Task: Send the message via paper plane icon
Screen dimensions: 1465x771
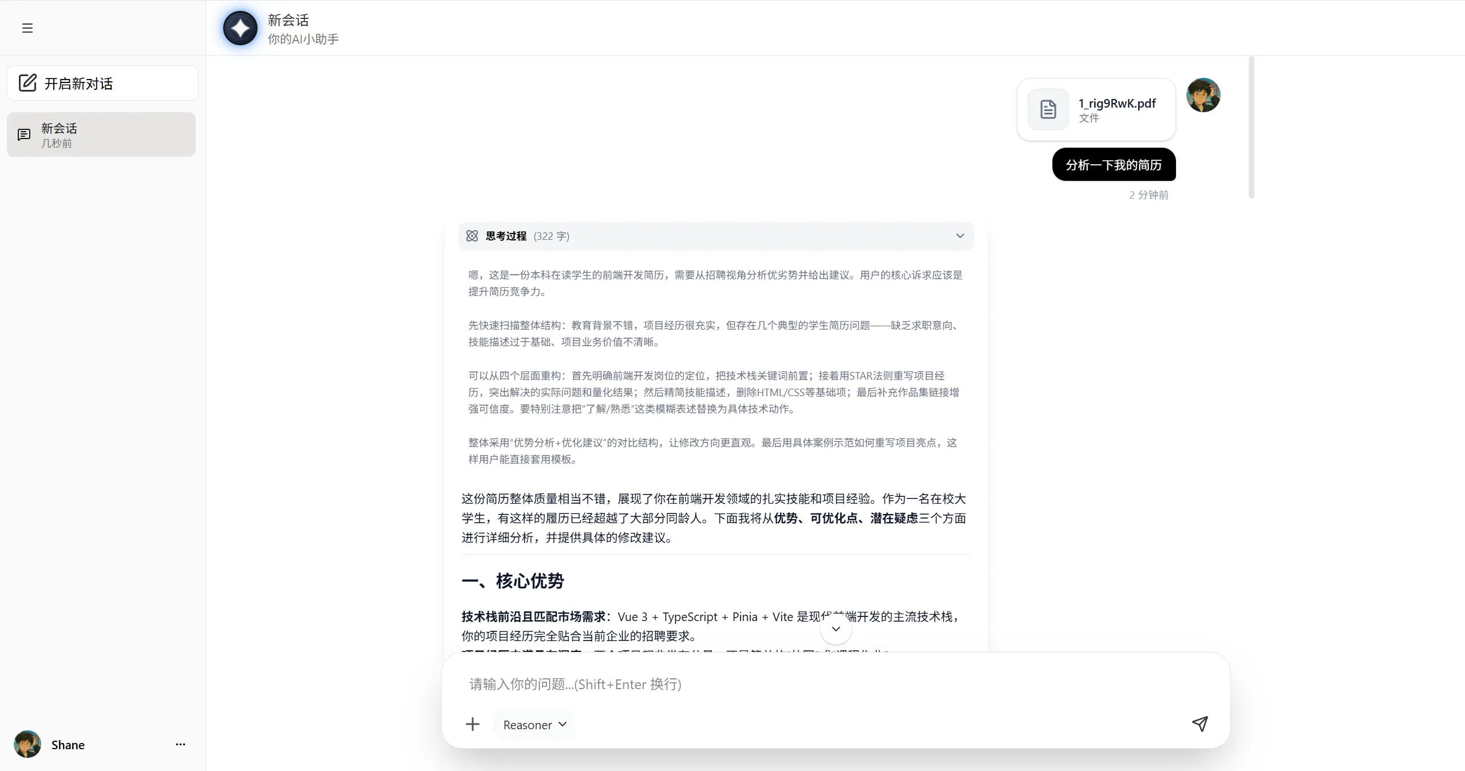Action: coord(1199,723)
